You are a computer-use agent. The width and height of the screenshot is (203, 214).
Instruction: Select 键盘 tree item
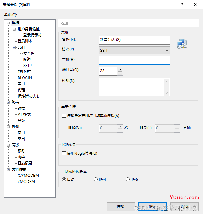[21, 108]
